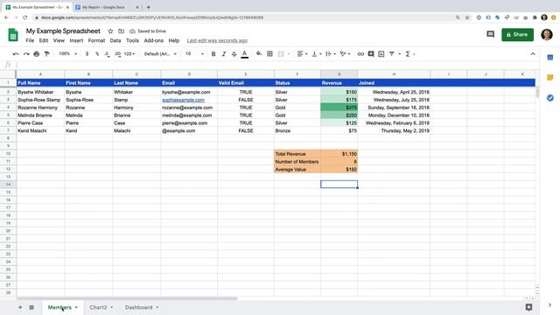
Task: Open the View menu
Action: tap(59, 41)
